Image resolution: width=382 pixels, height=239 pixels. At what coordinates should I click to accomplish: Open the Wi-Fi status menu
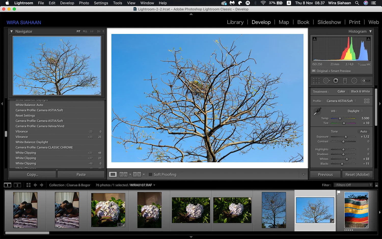coord(263,3)
